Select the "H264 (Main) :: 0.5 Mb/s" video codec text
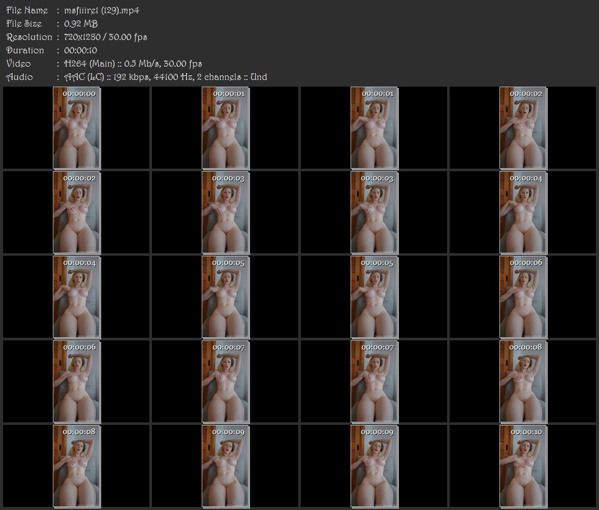 click(112, 64)
